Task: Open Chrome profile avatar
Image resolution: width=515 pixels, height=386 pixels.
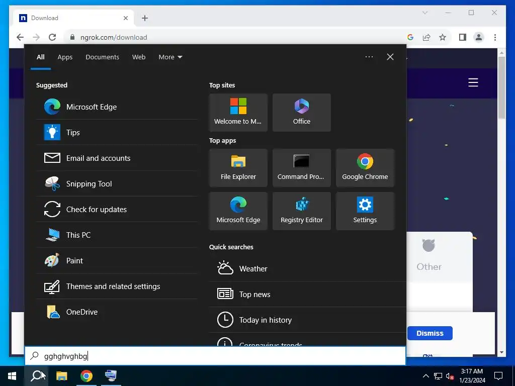Action: 479,37
